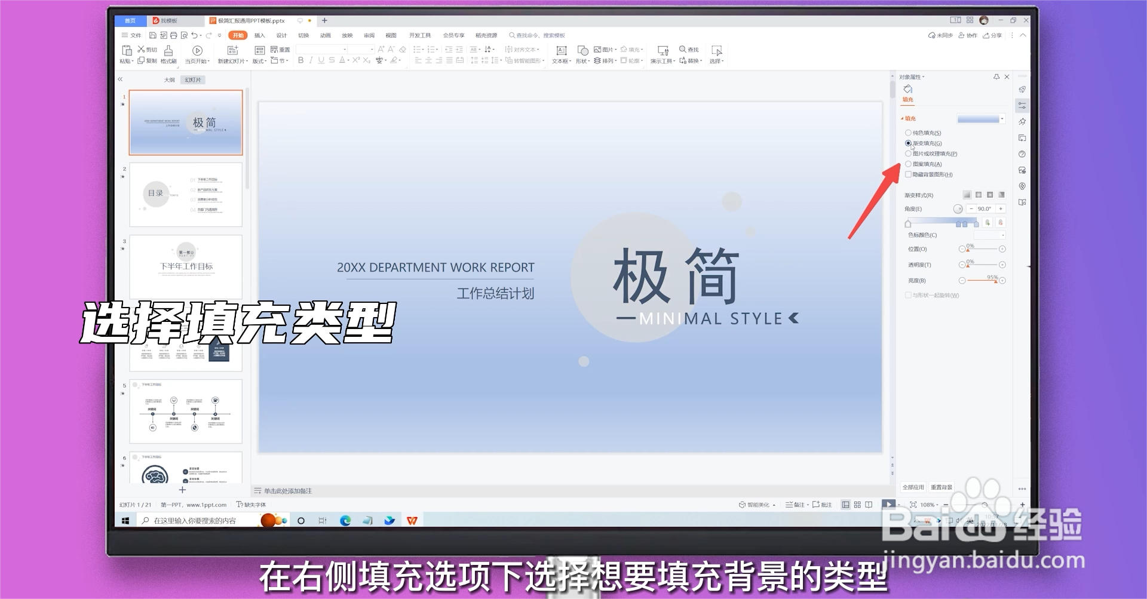Viewport: 1147px width, 599px height.
Task: Select solid fill (纯色填充) radio button
Action: [908, 133]
